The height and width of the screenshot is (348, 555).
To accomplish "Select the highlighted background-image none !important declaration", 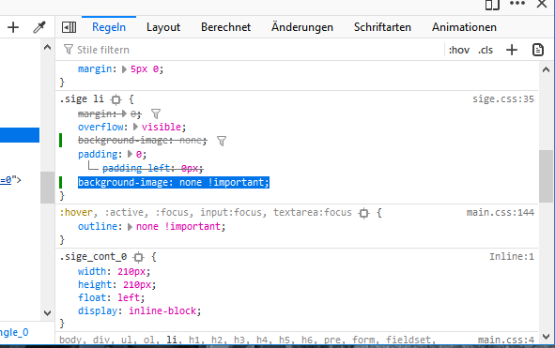I will 174,183.
